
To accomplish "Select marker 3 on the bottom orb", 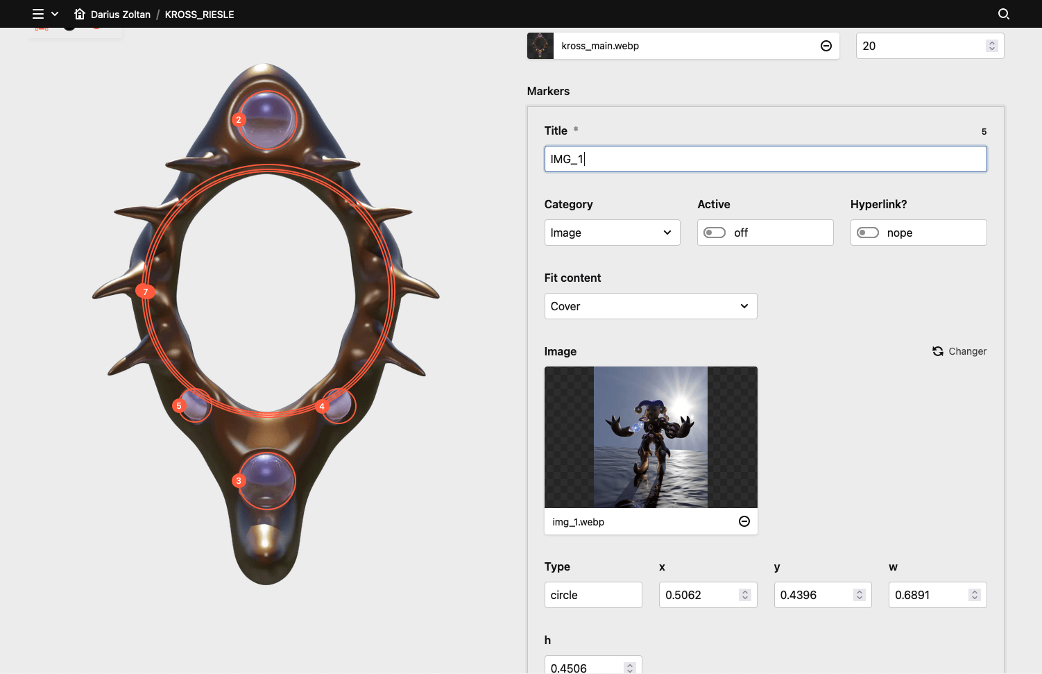I will click(x=239, y=480).
